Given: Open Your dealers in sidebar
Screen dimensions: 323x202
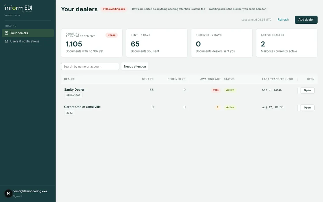Looking at the screenshot, I should [28, 33].
